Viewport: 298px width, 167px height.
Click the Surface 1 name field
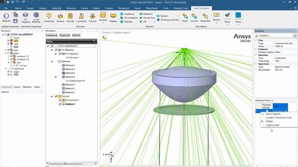click(x=275, y=36)
